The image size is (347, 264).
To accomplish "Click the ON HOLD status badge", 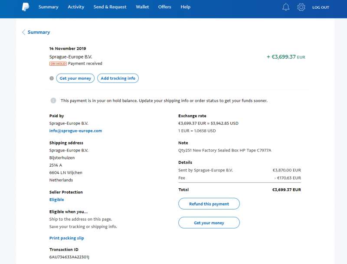I will coord(58,64).
